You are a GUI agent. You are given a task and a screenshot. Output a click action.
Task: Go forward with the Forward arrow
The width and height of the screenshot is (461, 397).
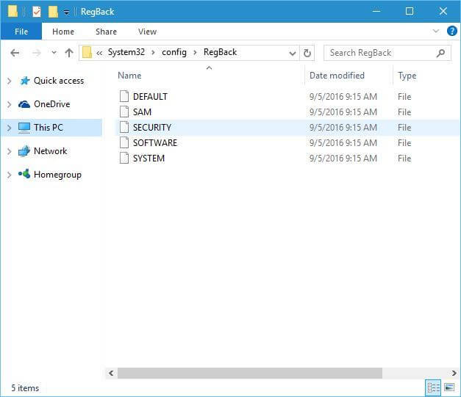click(37, 53)
